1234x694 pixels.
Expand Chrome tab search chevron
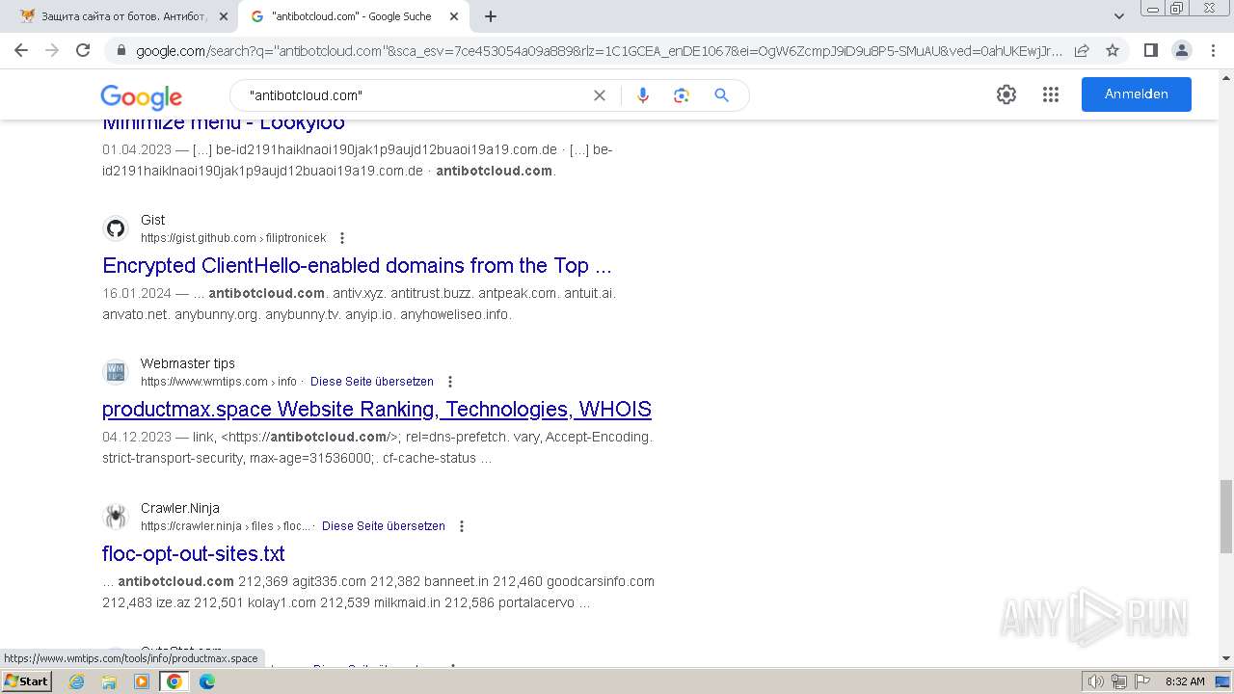1119,16
